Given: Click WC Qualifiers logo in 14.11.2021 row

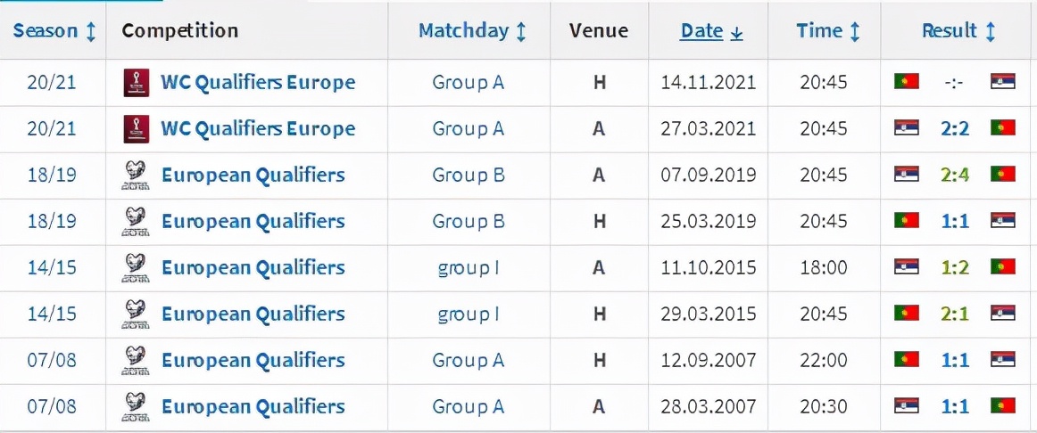Looking at the screenshot, I should tap(135, 83).
